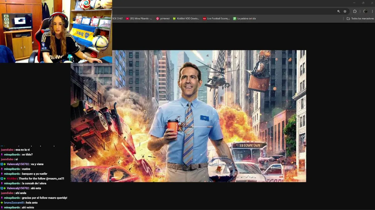Image resolution: width=375 pixels, height=210 pixels.
Task: Minimize the browser window
Action: [x=354, y=3]
